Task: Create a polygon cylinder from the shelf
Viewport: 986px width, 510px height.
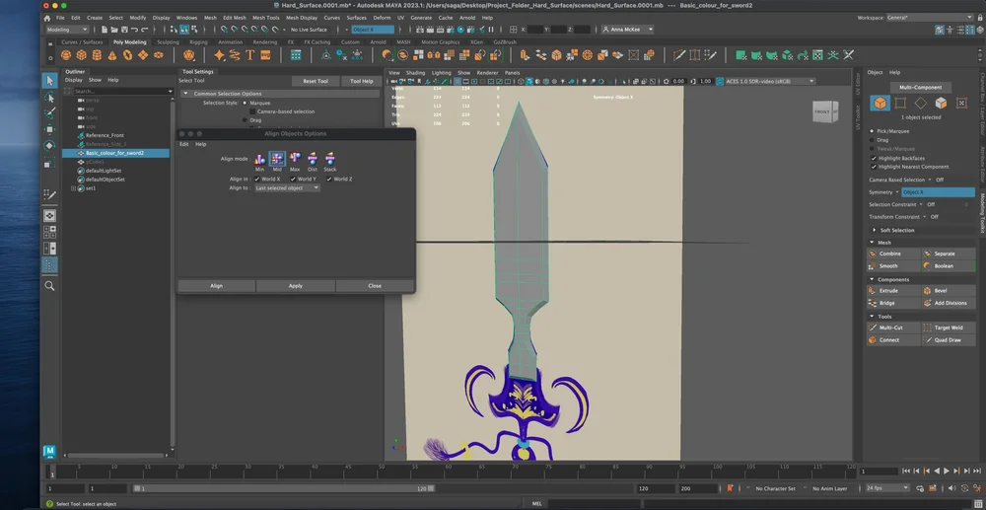Action: pyautogui.click(x=97, y=55)
